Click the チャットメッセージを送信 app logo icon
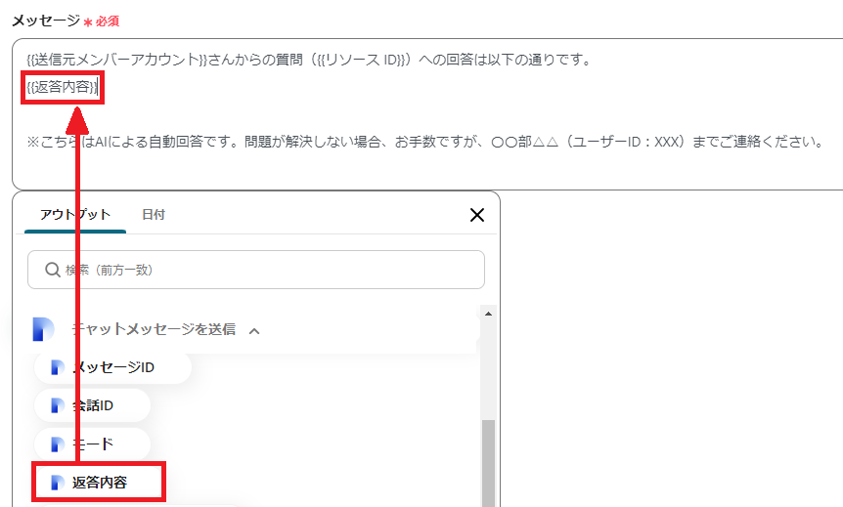Viewport: 843px width, 507px height. 43,329
